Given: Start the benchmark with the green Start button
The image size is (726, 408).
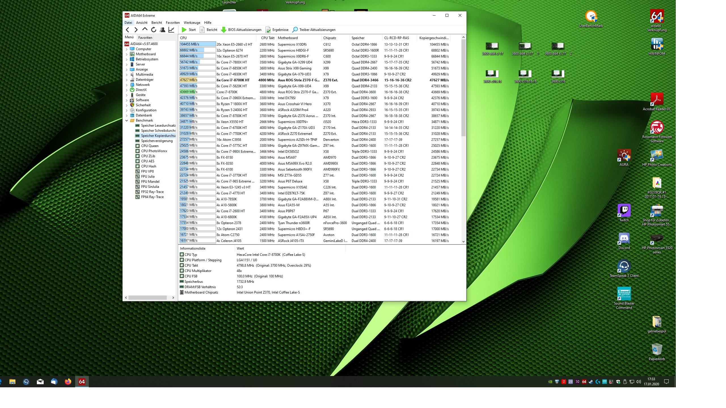Looking at the screenshot, I should 189,30.
